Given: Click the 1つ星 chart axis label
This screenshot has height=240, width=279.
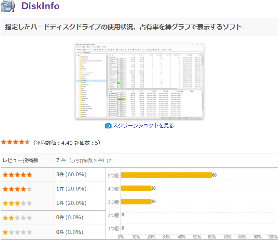Looking at the screenshot, I should 113,229.
